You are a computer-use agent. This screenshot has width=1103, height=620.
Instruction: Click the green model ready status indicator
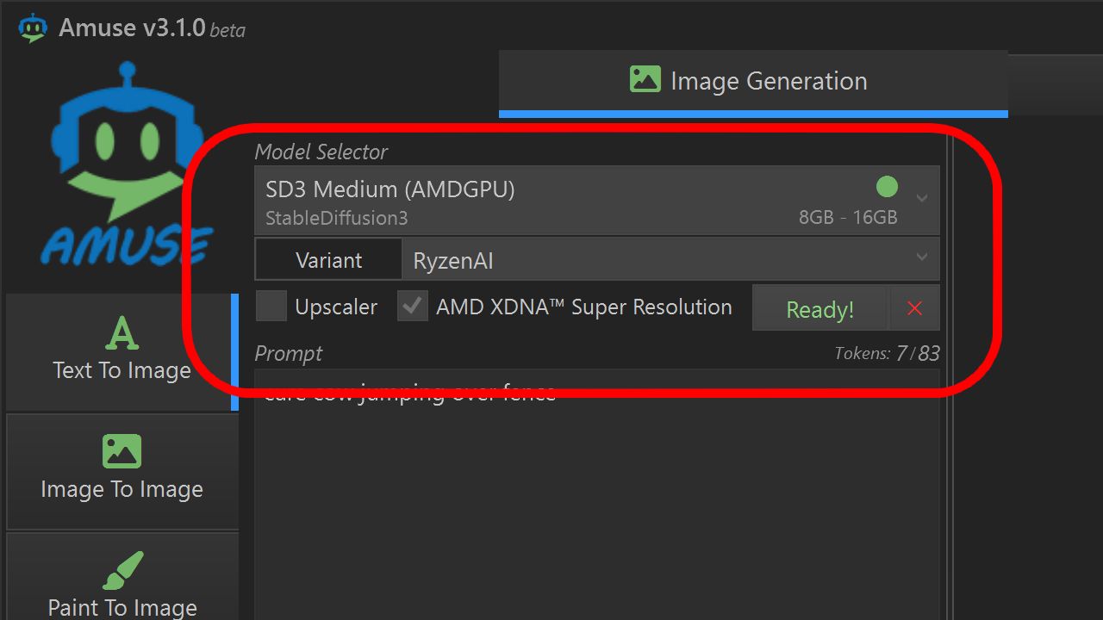point(887,186)
